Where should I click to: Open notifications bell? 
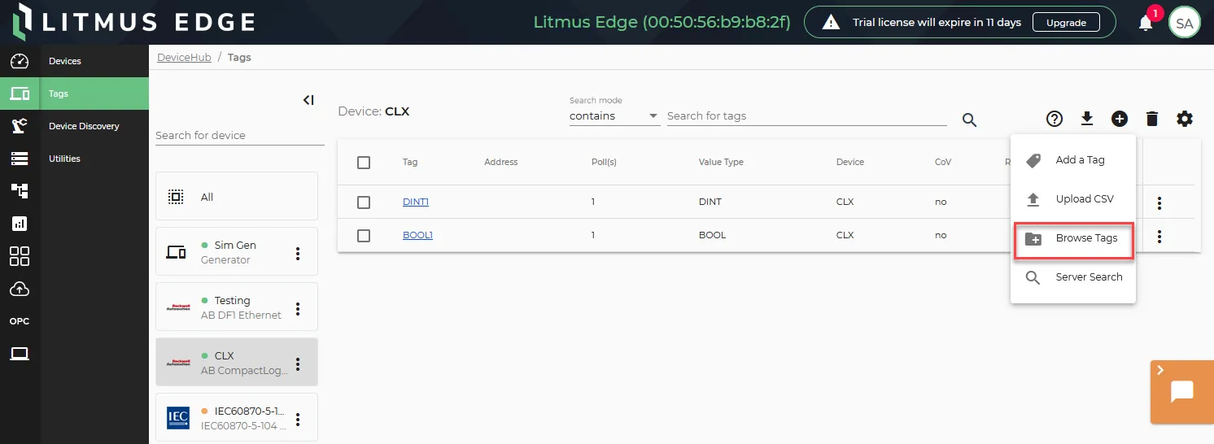click(x=1146, y=23)
